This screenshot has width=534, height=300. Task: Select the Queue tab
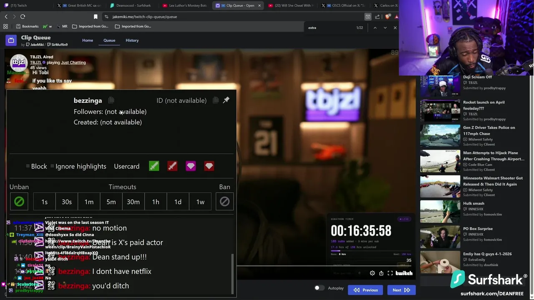pyautogui.click(x=109, y=40)
